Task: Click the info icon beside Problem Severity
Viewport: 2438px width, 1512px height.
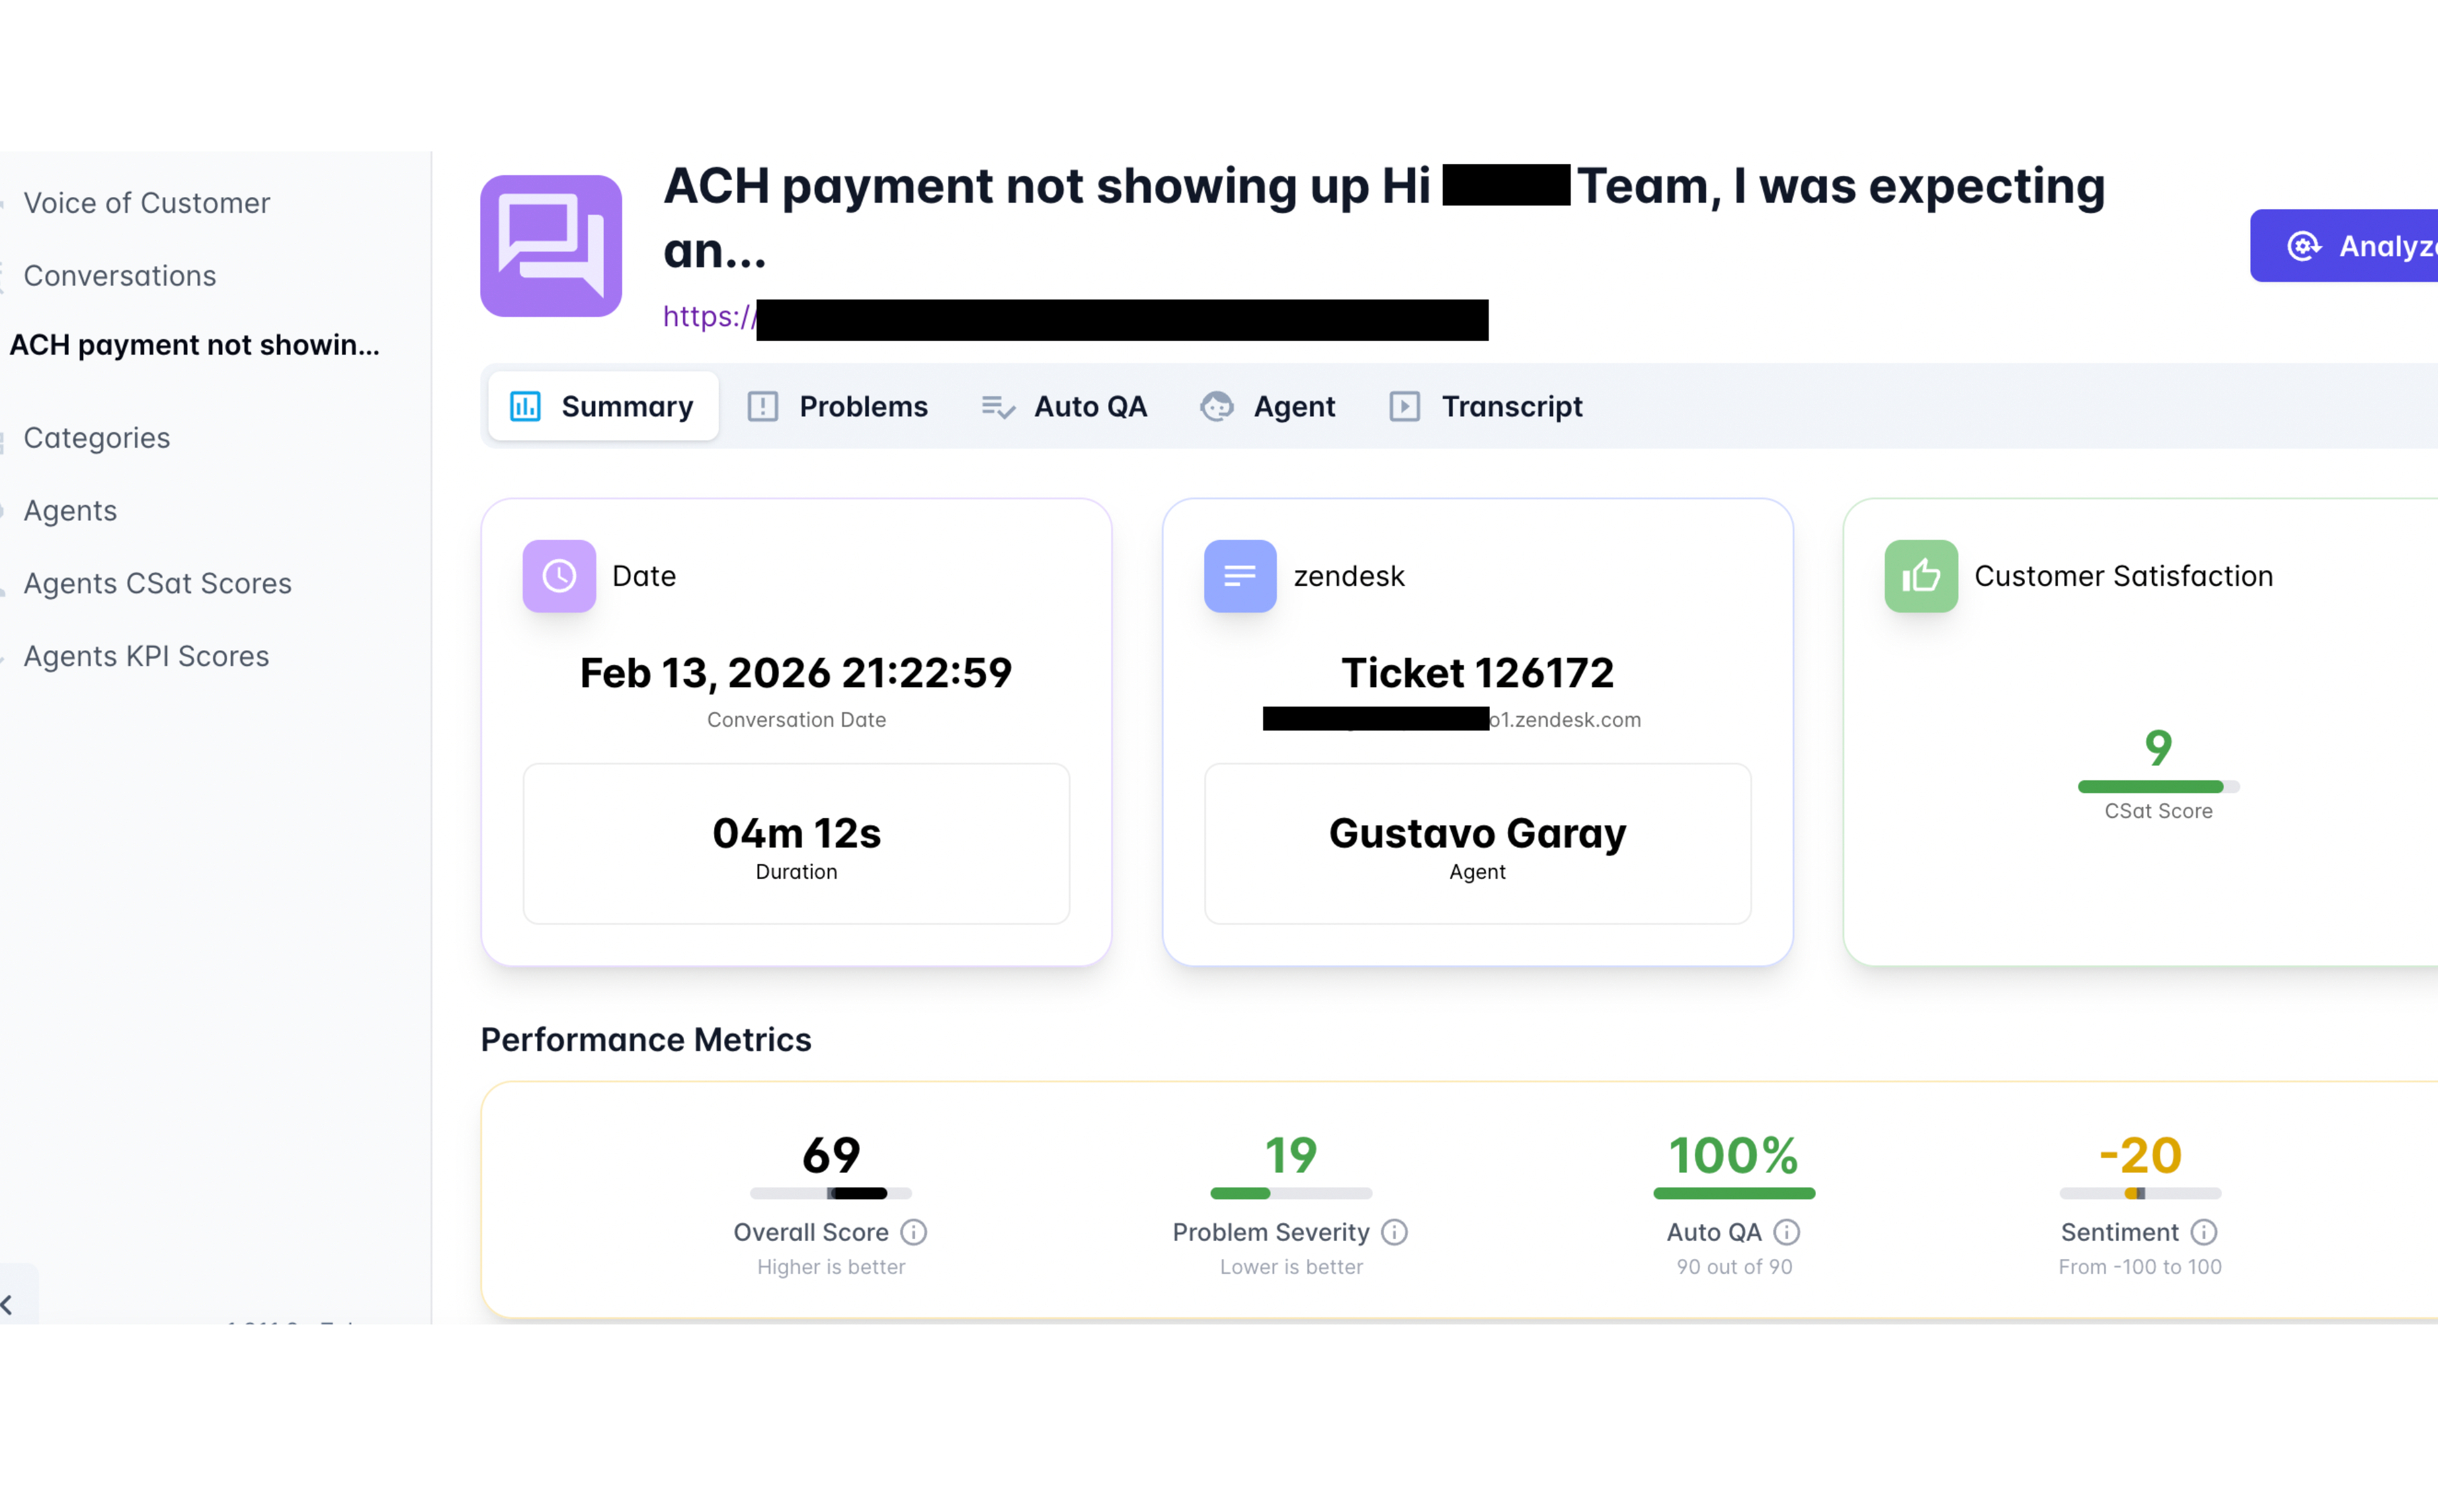Action: 1394,1232
